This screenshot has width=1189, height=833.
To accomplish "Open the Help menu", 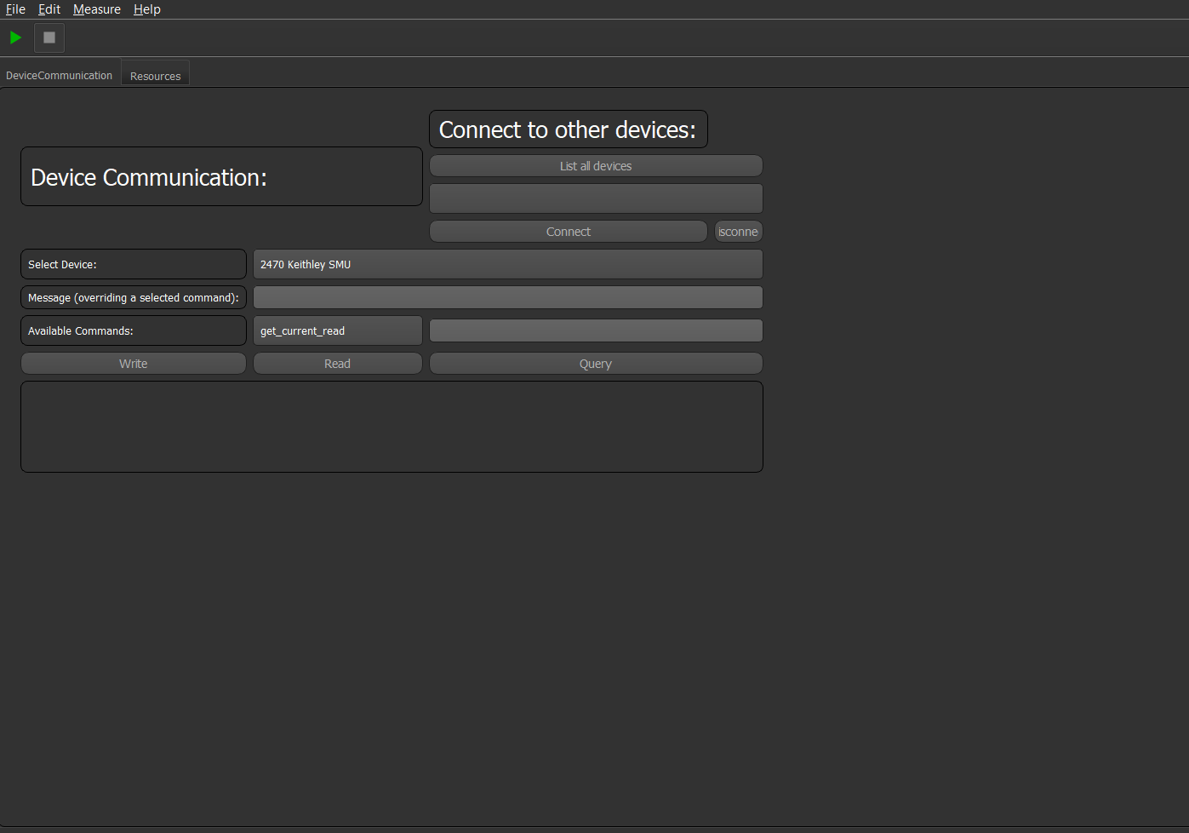I will pos(147,9).
